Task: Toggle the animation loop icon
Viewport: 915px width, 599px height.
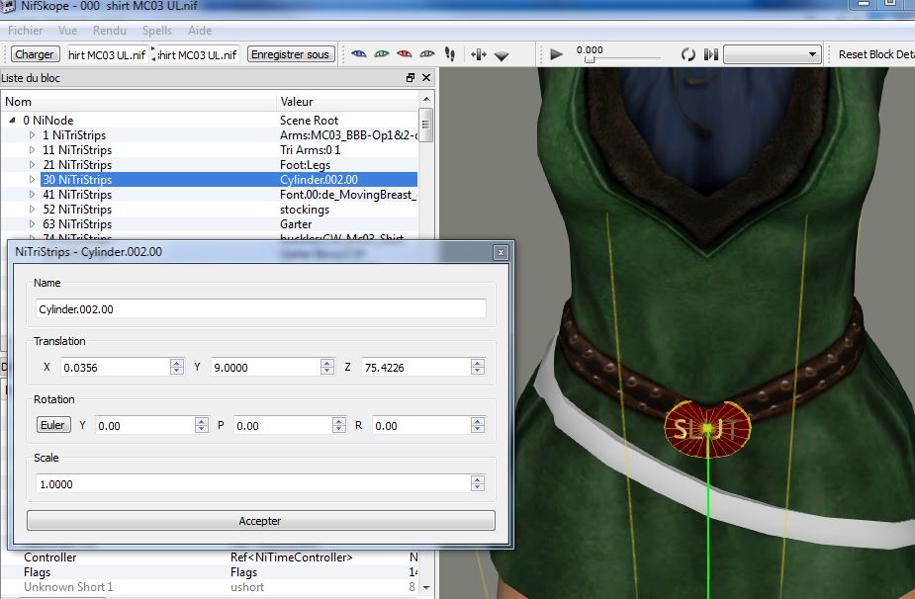Action: [687, 54]
